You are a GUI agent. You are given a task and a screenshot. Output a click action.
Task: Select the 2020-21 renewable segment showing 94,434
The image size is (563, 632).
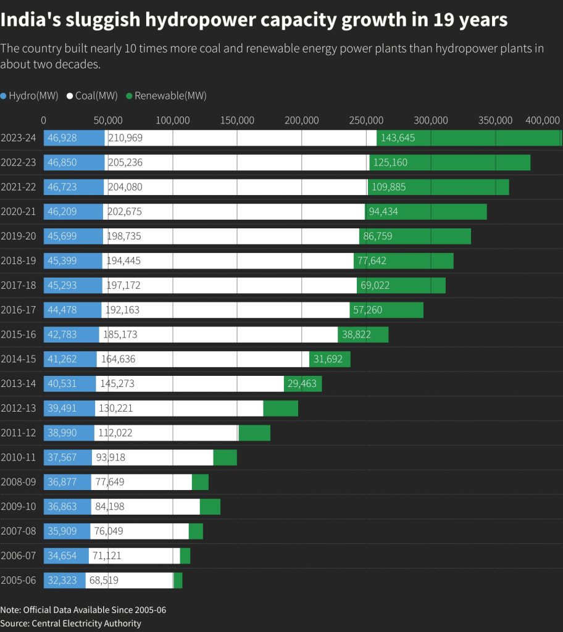[x=426, y=212]
